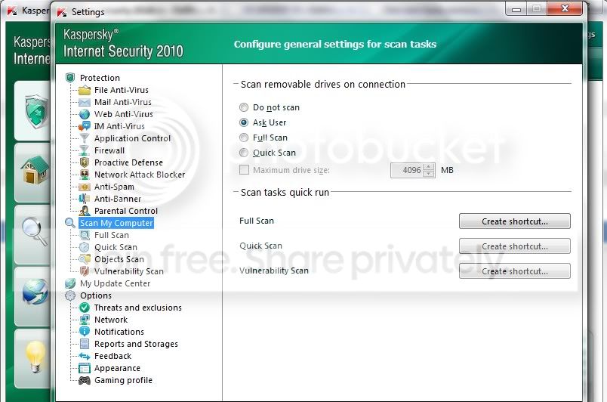Click the Feedback arrows icon
The width and height of the screenshot is (607, 402).
pyautogui.click(x=85, y=356)
